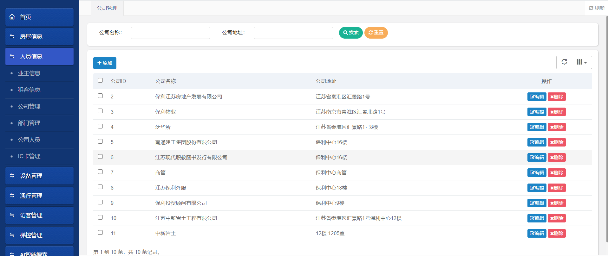Click the refresh 刷新 icon at top right
608x256 pixels.
pos(591,8)
